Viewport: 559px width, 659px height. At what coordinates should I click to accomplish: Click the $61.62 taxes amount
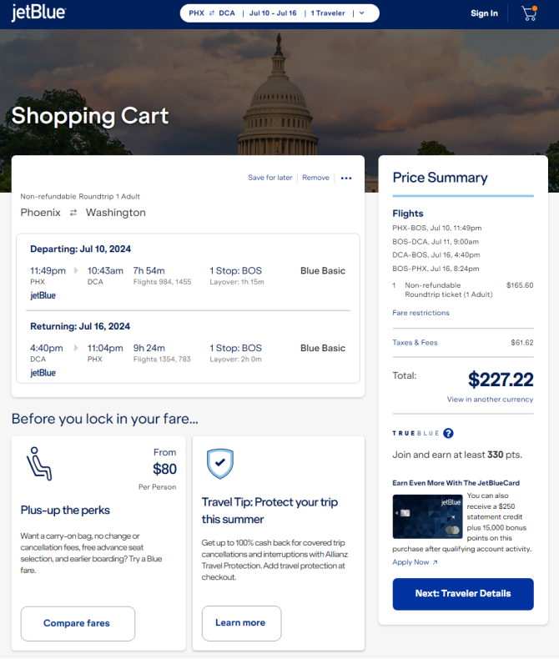coord(522,343)
